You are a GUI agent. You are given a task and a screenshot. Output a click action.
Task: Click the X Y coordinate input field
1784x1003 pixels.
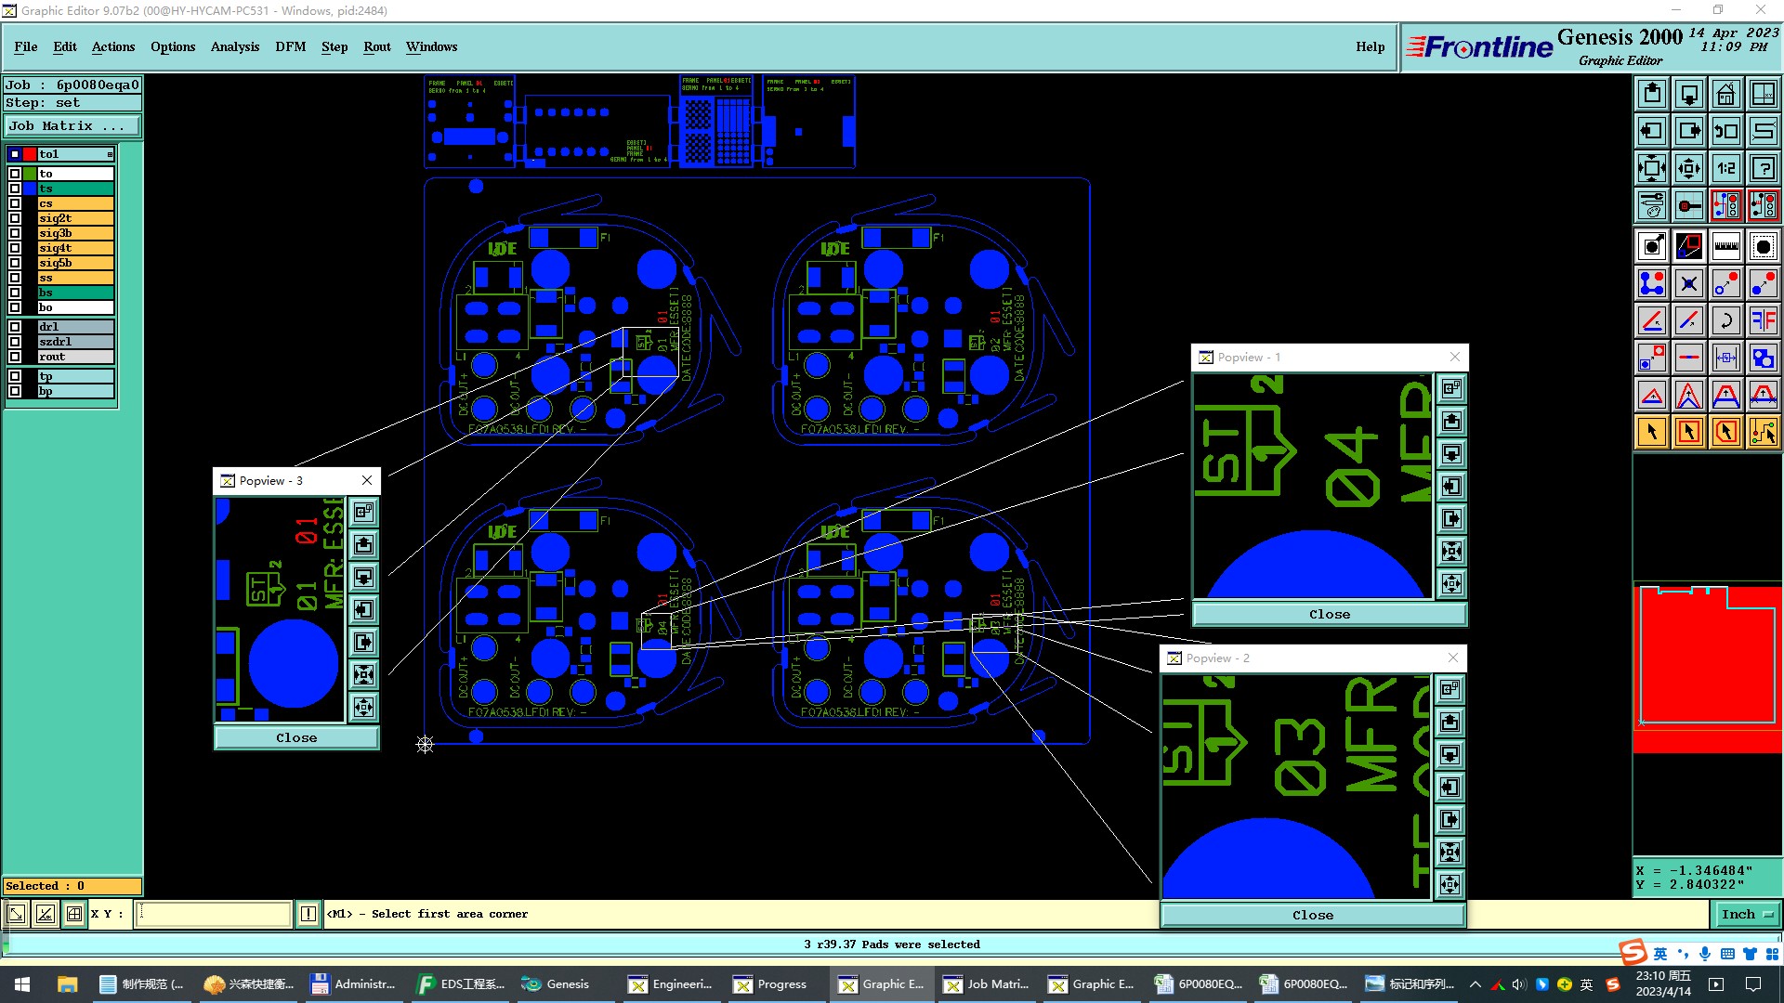point(214,914)
